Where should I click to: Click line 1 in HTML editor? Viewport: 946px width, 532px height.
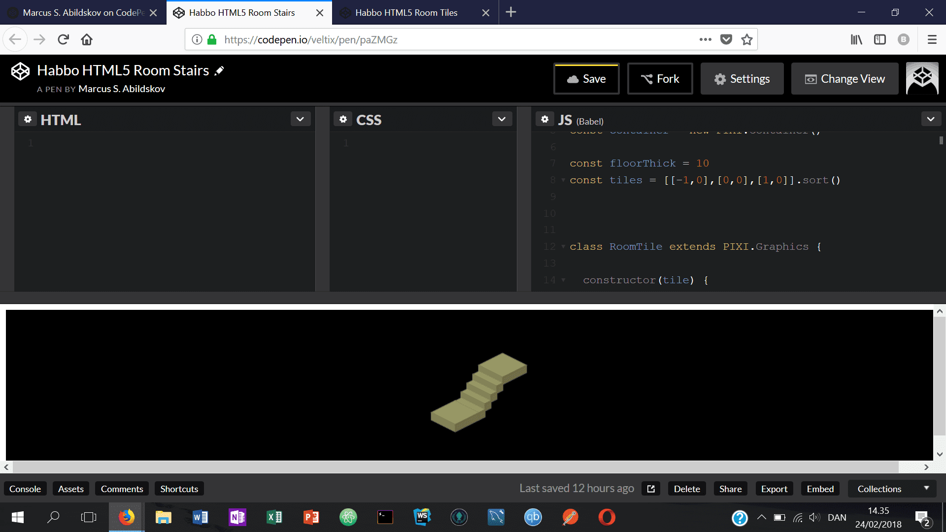point(165,143)
